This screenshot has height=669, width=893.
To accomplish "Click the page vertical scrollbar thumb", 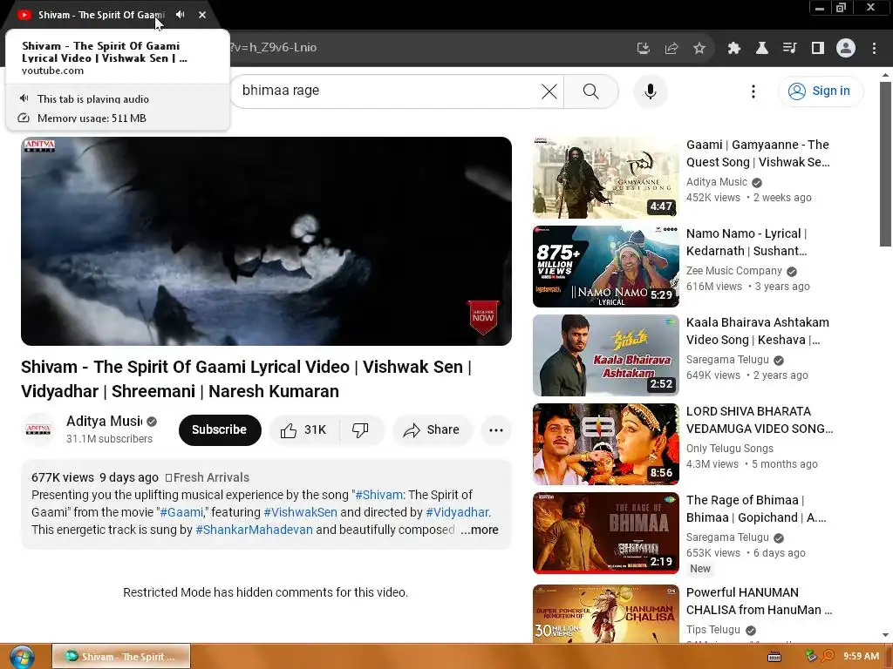I will [x=885, y=164].
